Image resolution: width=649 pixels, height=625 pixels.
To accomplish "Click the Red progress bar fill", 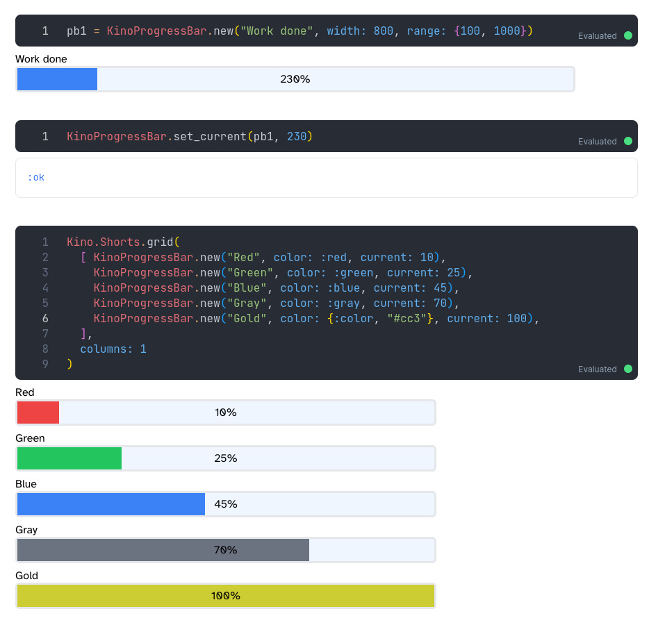I will [x=38, y=412].
